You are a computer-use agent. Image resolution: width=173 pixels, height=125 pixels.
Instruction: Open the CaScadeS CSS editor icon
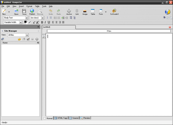click(x=114, y=12)
